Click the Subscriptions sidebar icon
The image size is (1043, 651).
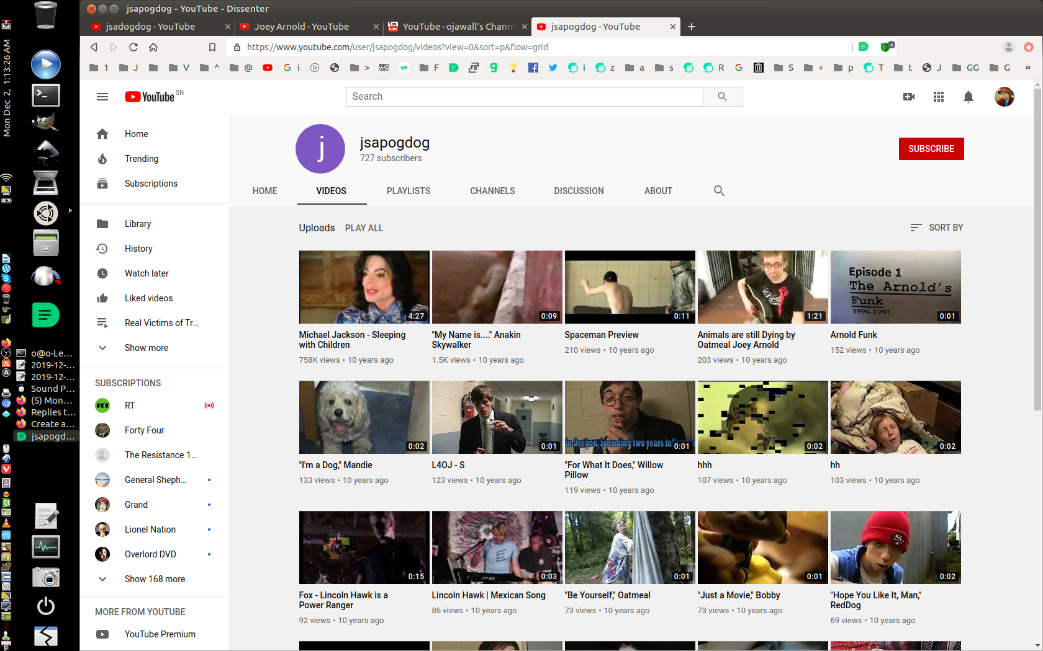click(102, 184)
